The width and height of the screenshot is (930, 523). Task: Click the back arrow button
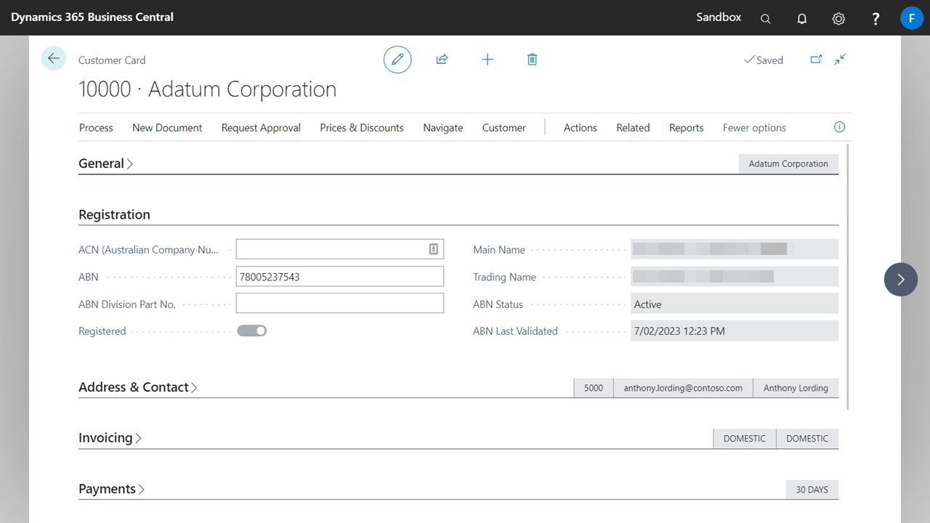pyautogui.click(x=54, y=58)
